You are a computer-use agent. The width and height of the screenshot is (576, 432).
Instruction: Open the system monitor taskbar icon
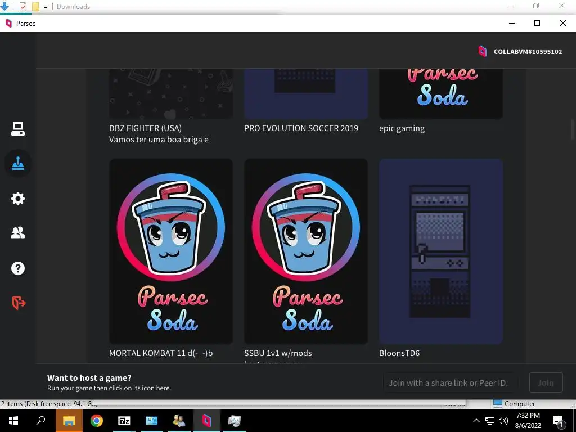(x=235, y=421)
